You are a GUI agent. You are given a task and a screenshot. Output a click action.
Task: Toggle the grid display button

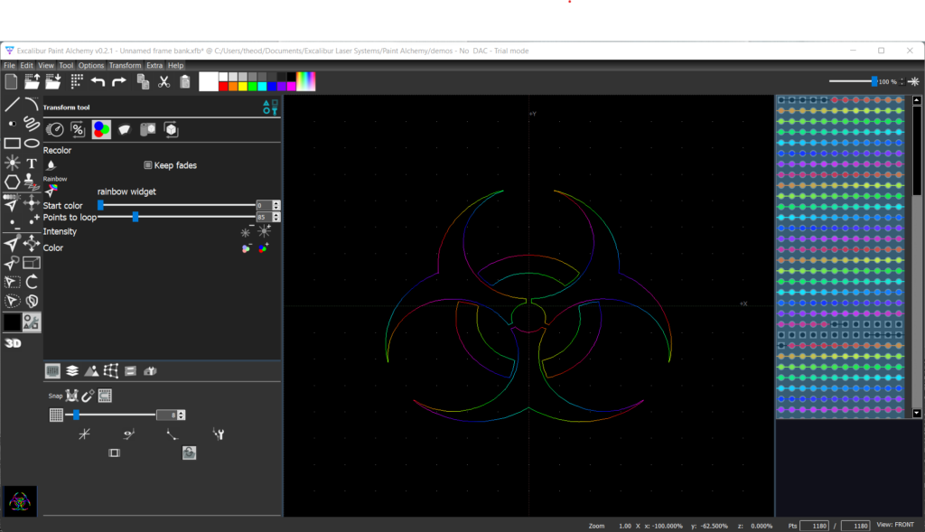[x=56, y=415]
